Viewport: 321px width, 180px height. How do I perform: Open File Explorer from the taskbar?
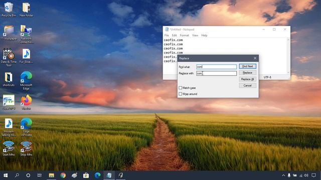click(51, 175)
